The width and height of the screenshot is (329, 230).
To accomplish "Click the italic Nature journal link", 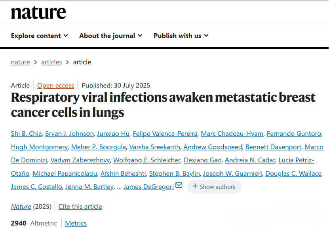I will point(21,207).
